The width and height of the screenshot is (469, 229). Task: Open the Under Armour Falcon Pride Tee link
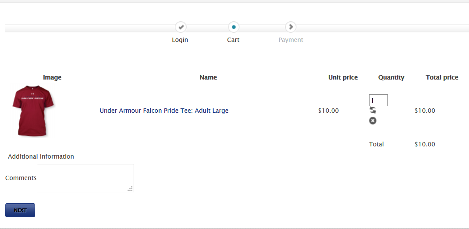click(x=164, y=111)
